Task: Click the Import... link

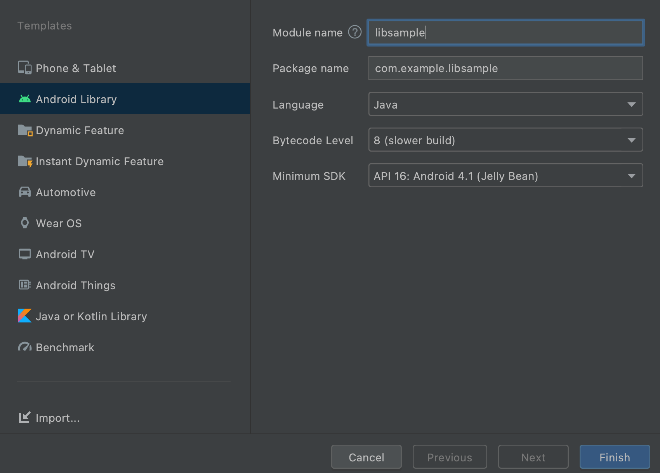Action: click(58, 418)
